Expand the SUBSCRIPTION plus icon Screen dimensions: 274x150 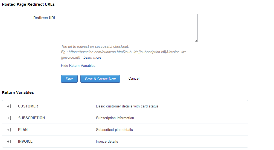click(8, 118)
